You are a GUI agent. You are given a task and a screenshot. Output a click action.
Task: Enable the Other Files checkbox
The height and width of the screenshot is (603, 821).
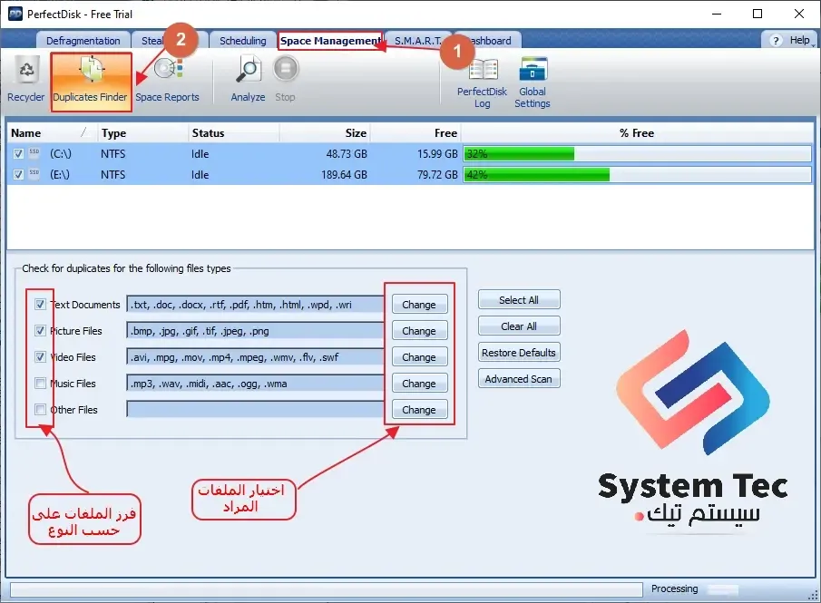[x=40, y=409]
